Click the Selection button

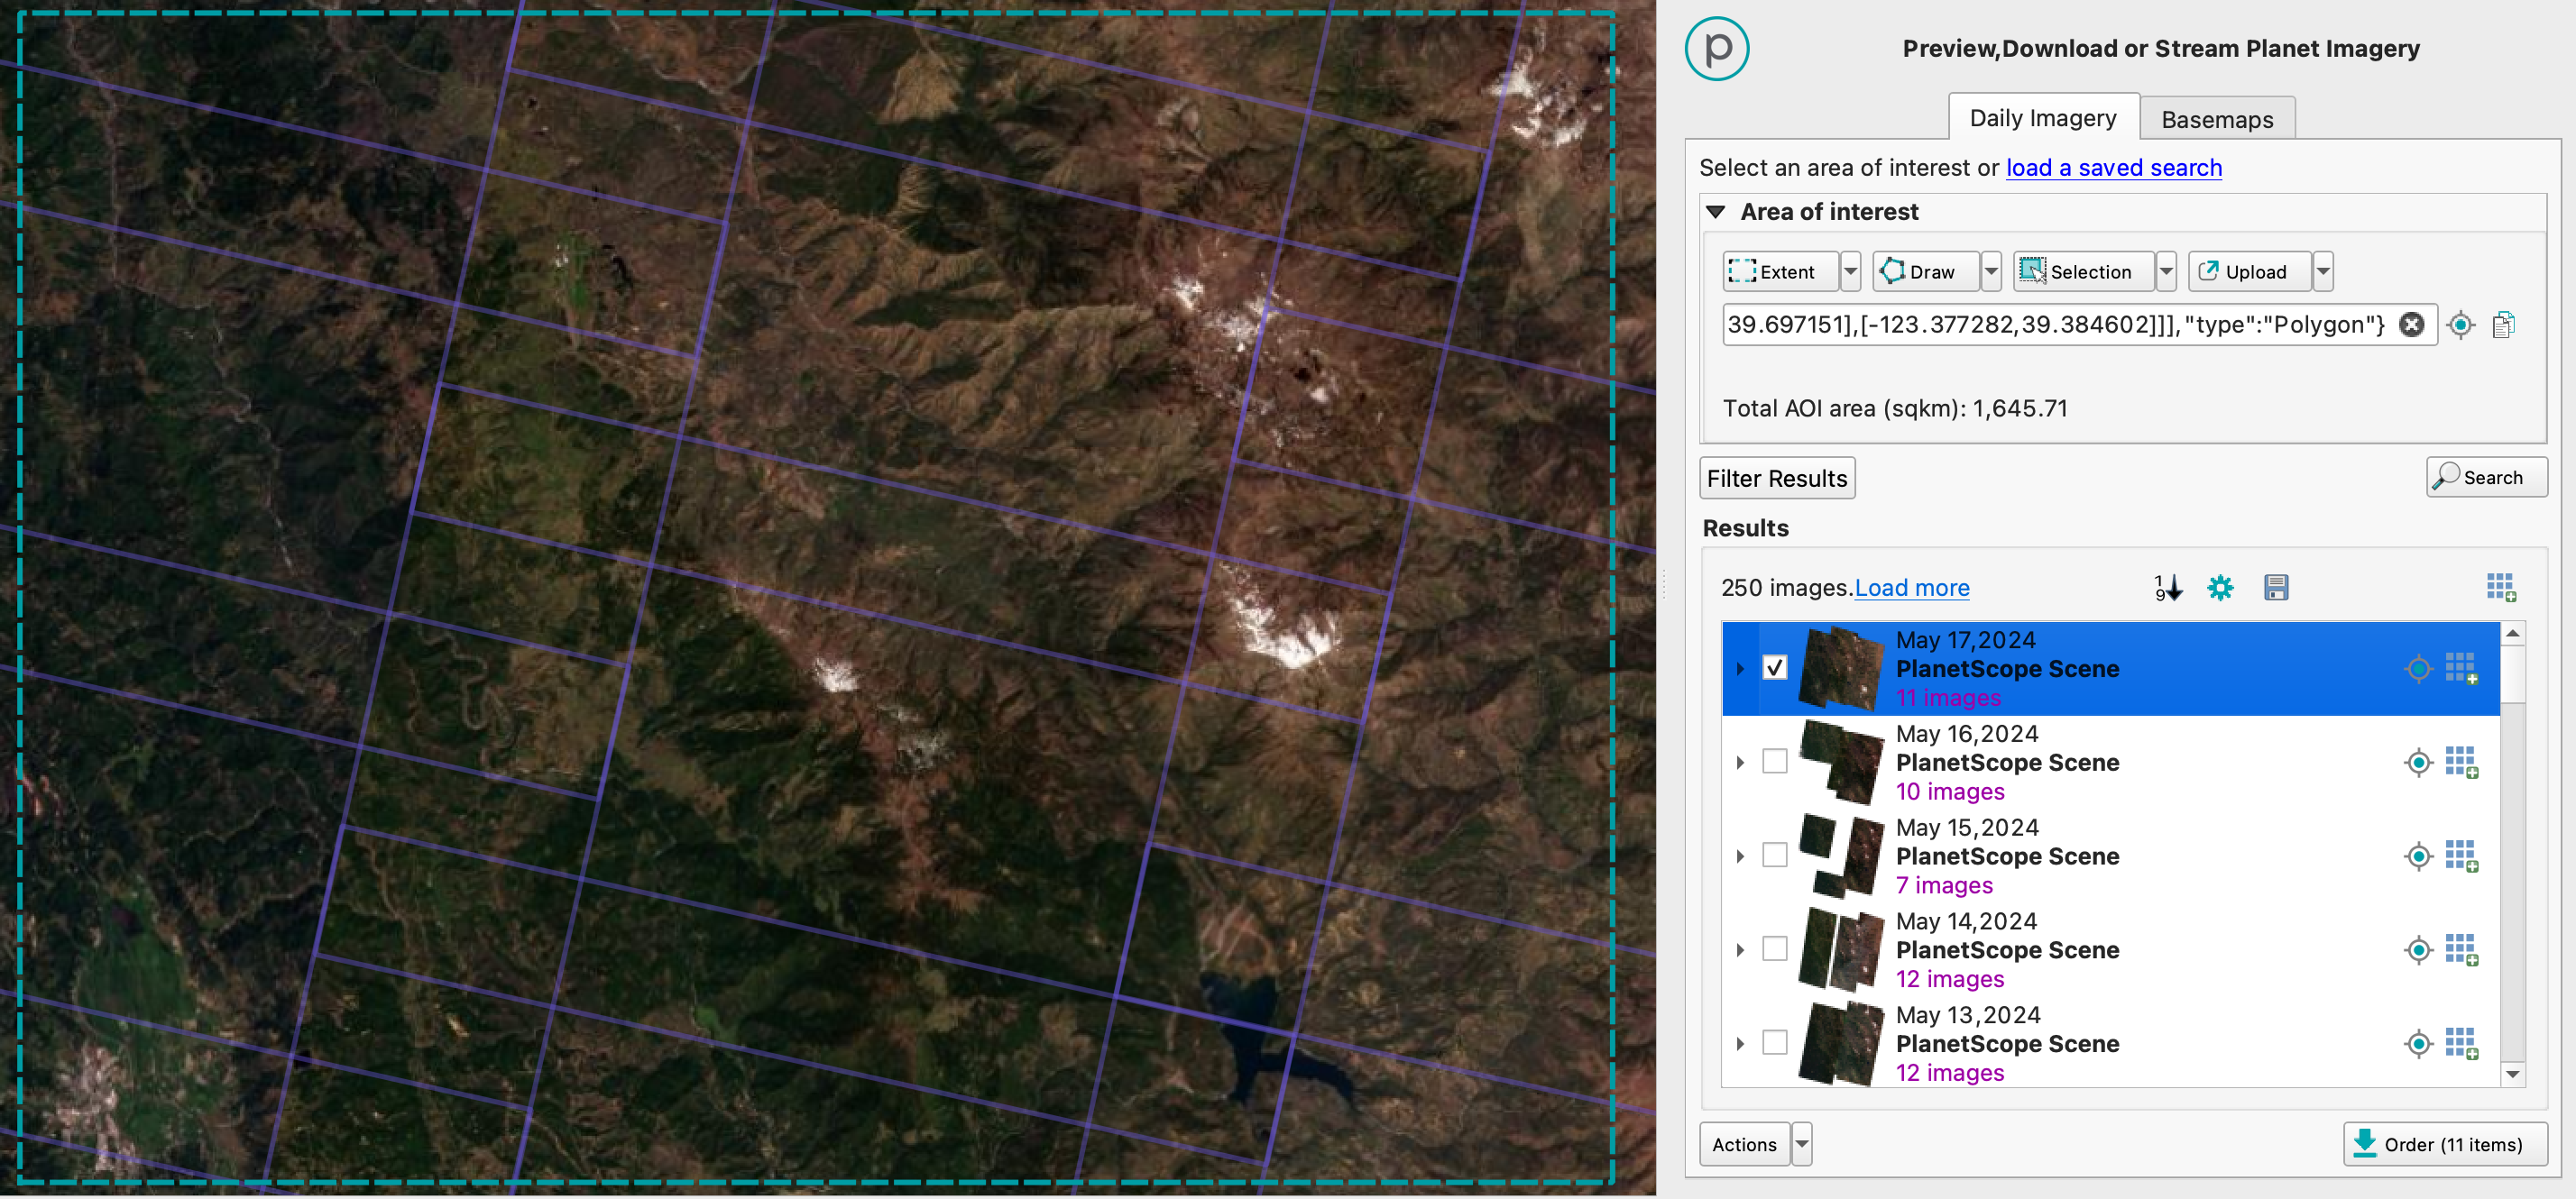point(2083,270)
